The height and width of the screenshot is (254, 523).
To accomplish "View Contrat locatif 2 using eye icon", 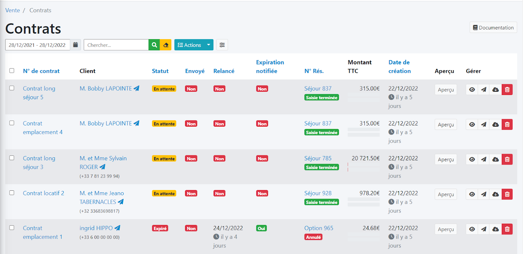I will (x=472, y=194).
